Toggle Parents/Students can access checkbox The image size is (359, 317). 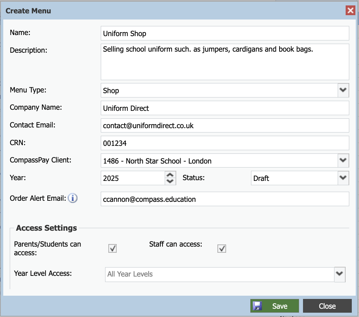pos(112,248)
